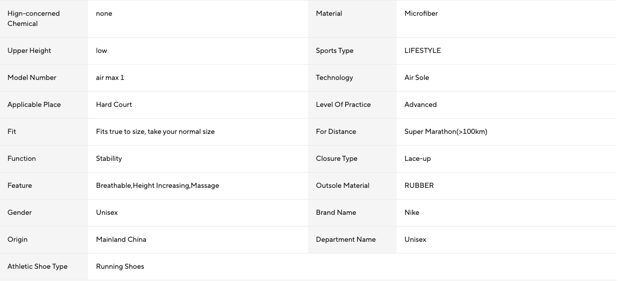Click the 'Hard Court' applicable place value
The height and width of the screenshot is (281, 618).
114,105
